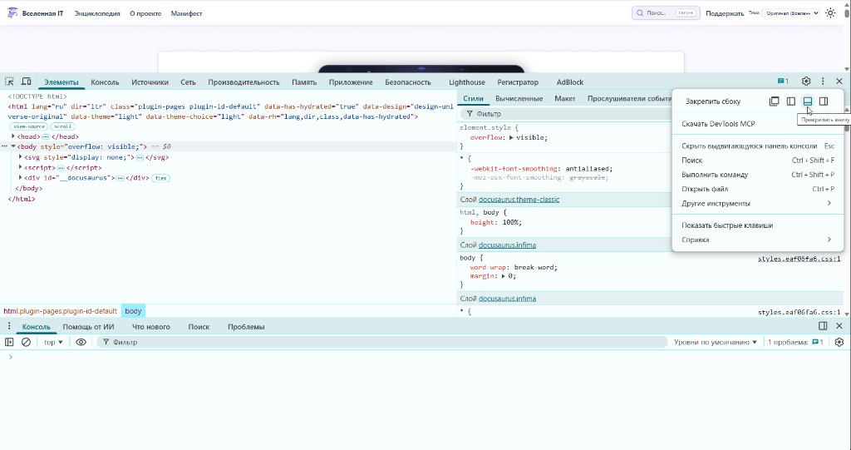The image size is (851, 450).
Task: Select Скрыть выдвигающуюся панель консоли menu item
Action: click(756, 146)
